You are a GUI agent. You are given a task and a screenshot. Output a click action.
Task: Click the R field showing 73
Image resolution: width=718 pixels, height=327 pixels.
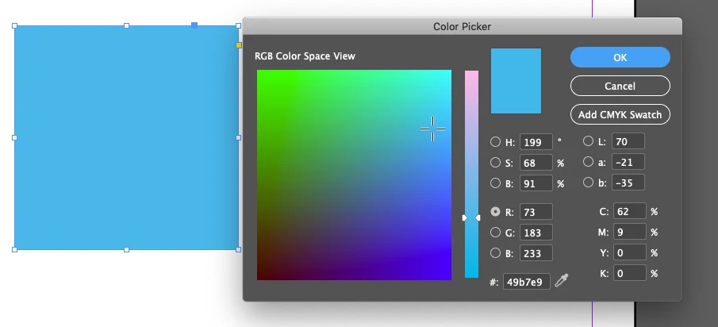[x=536, y=212]
